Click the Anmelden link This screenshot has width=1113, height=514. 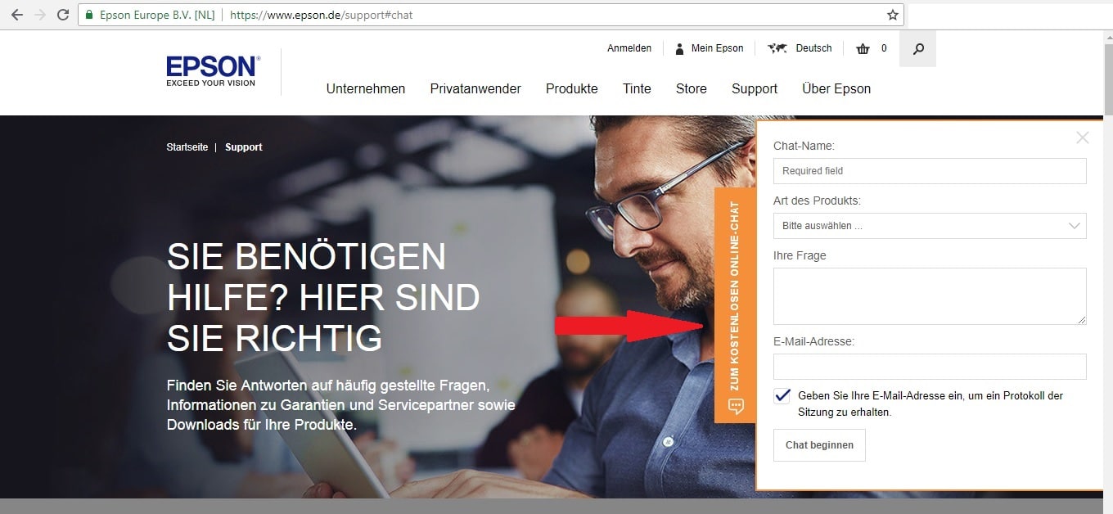(x=629, y=48)
